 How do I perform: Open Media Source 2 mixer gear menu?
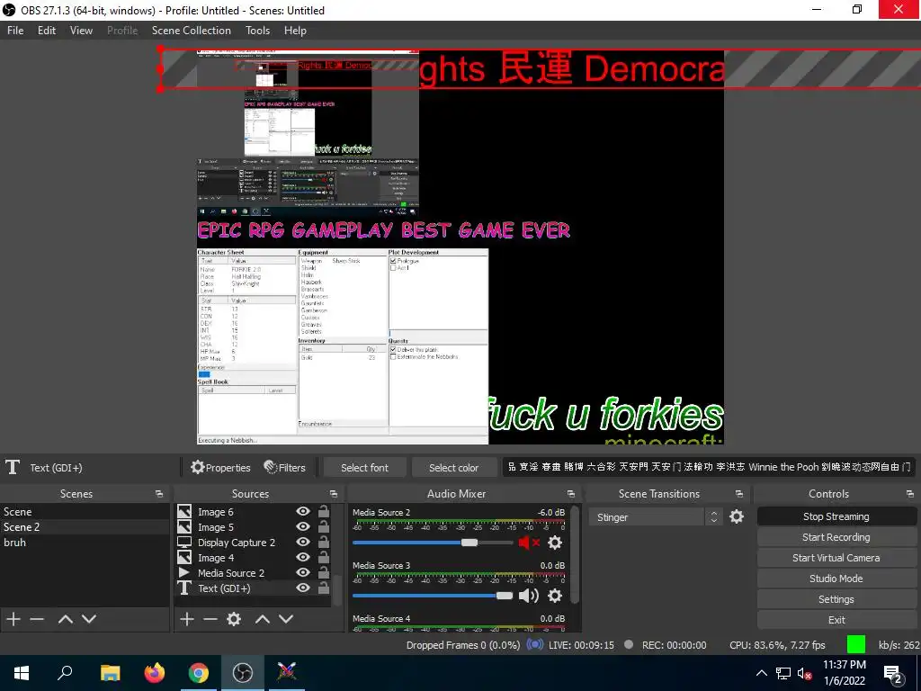pyautogui.click(x=555, y=543)
